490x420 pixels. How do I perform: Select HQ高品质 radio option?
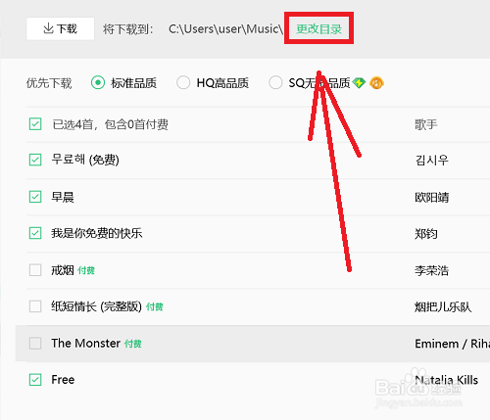pos(183,82)
